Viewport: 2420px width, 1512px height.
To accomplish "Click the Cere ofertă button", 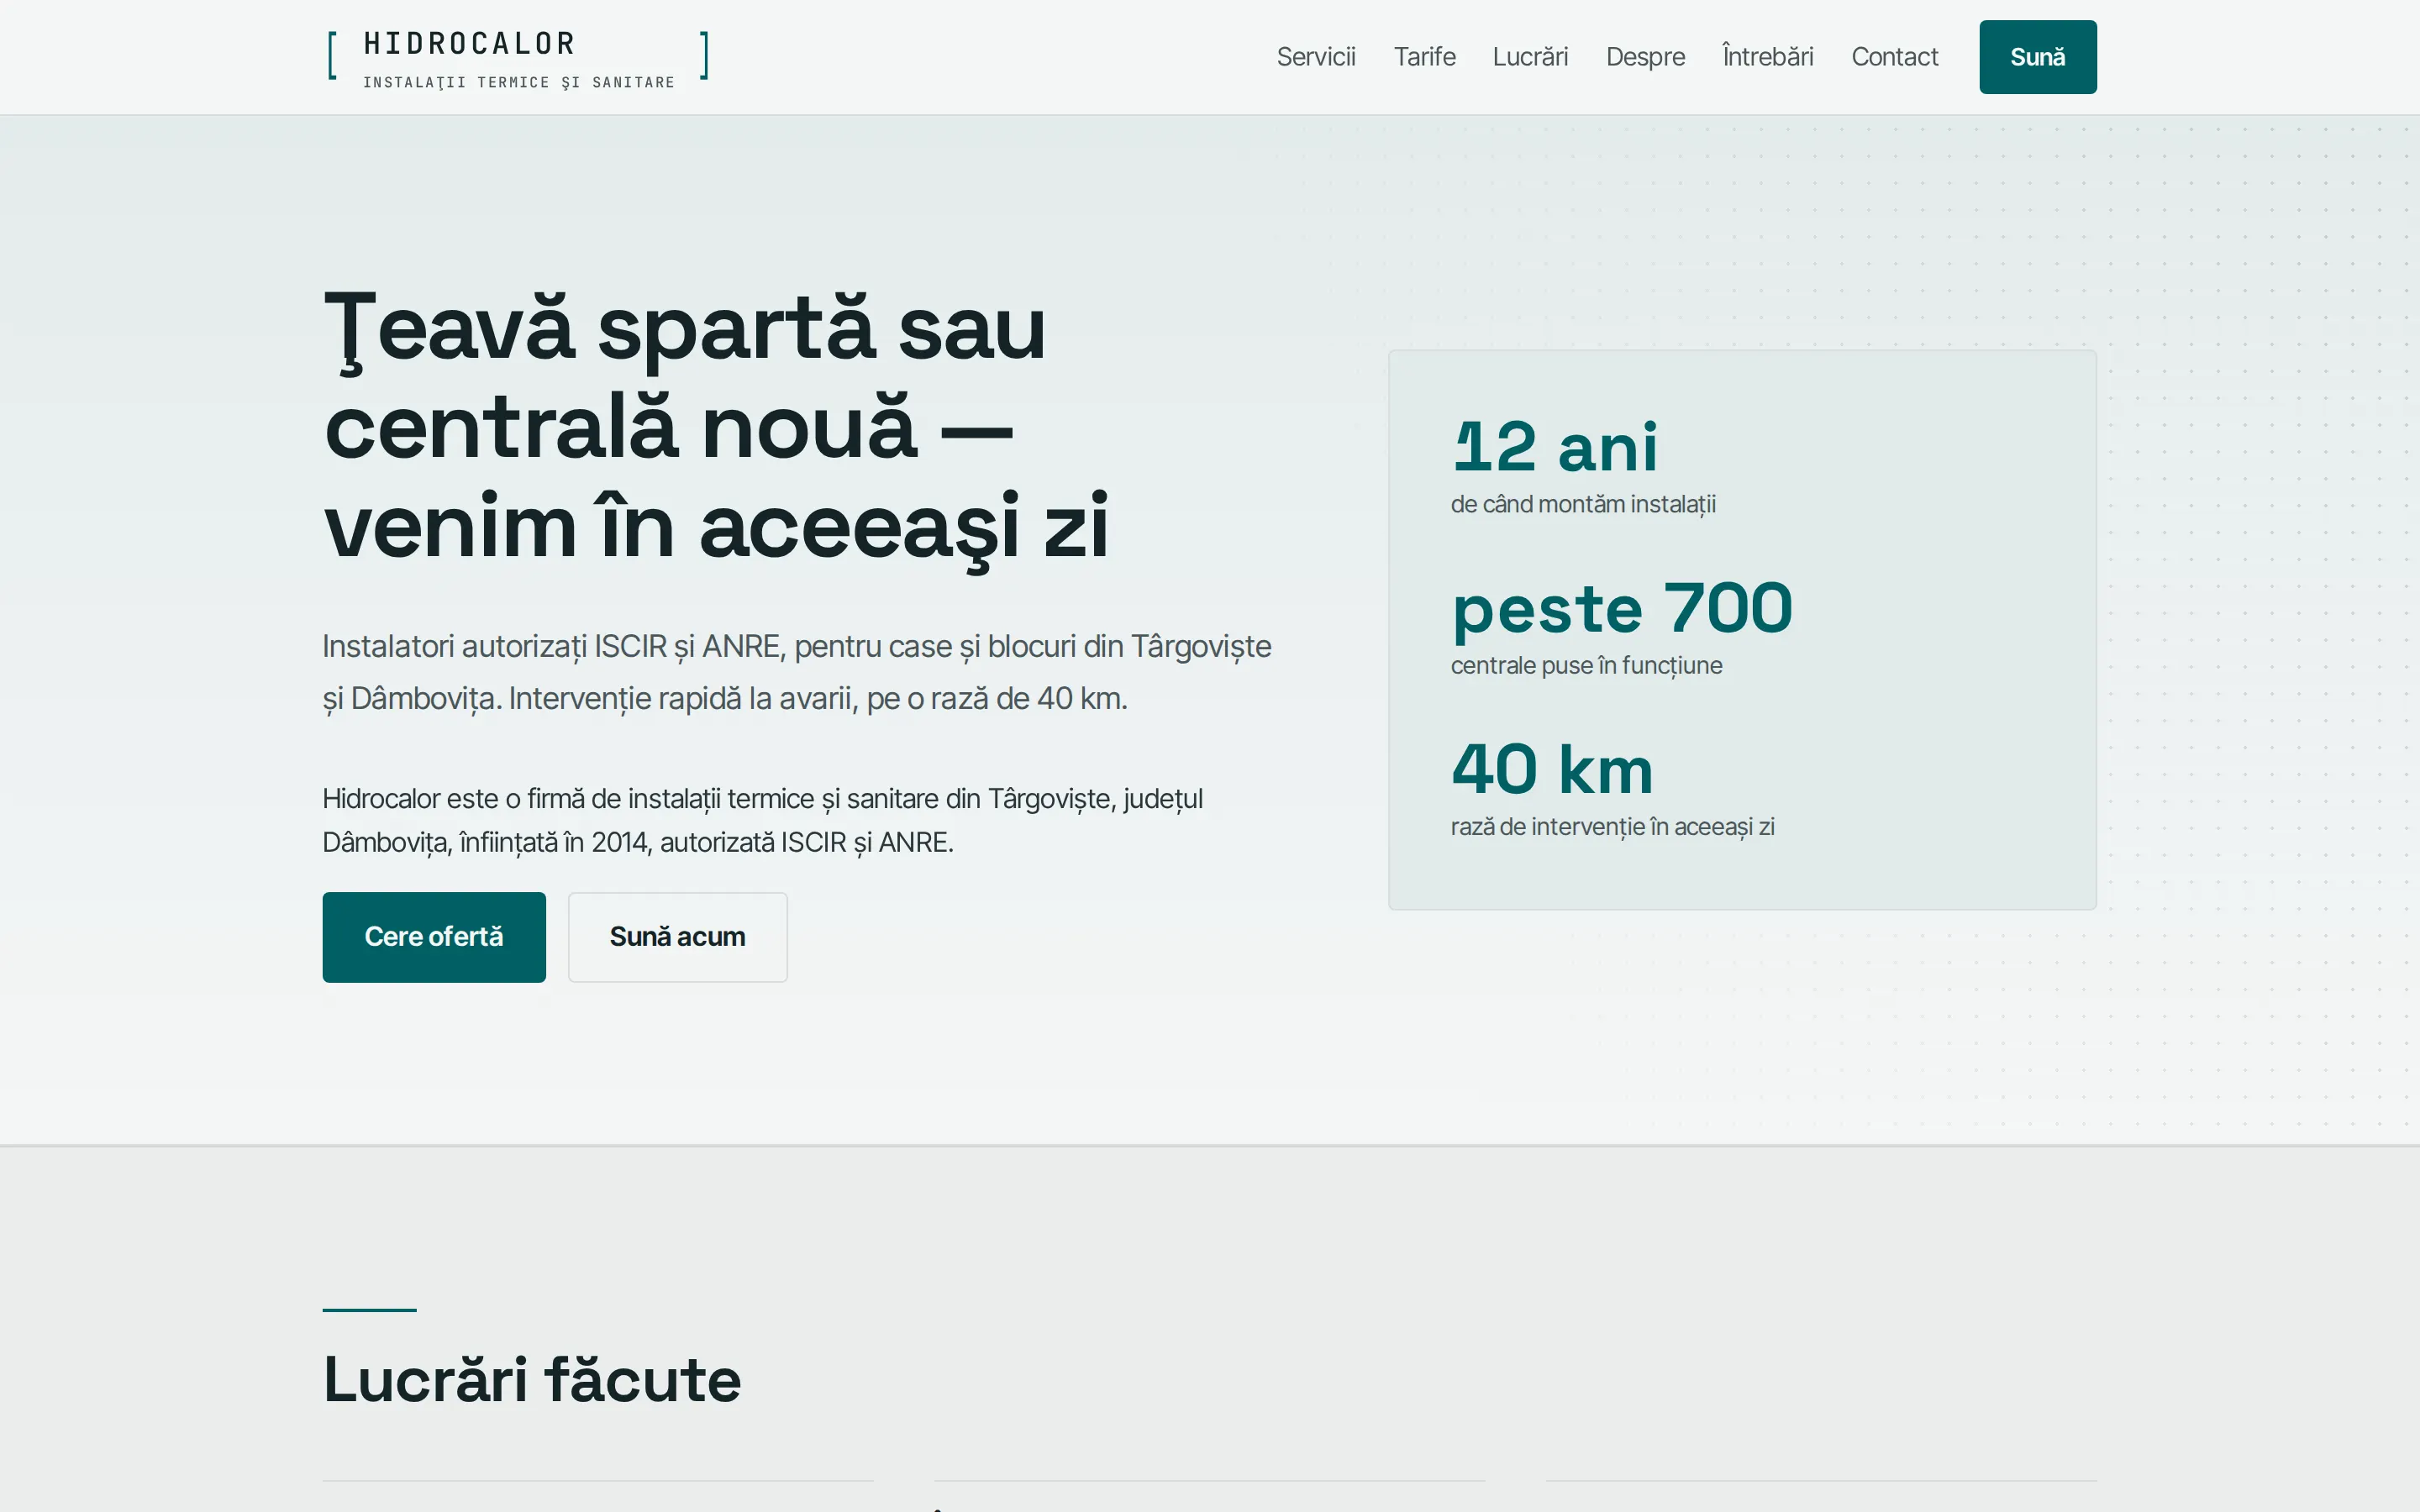I will pos(434,937).
